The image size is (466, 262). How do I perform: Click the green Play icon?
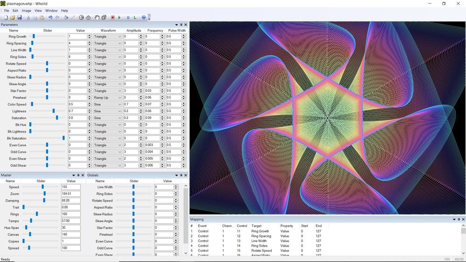tap(119, 18)
